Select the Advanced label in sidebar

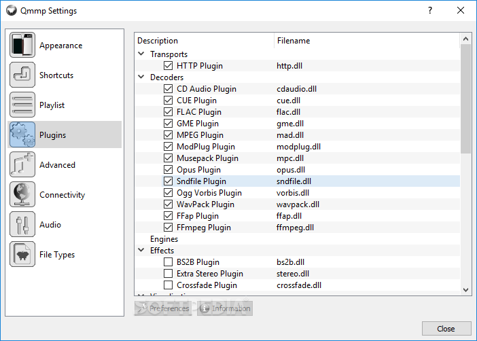[x=57, y=165]
